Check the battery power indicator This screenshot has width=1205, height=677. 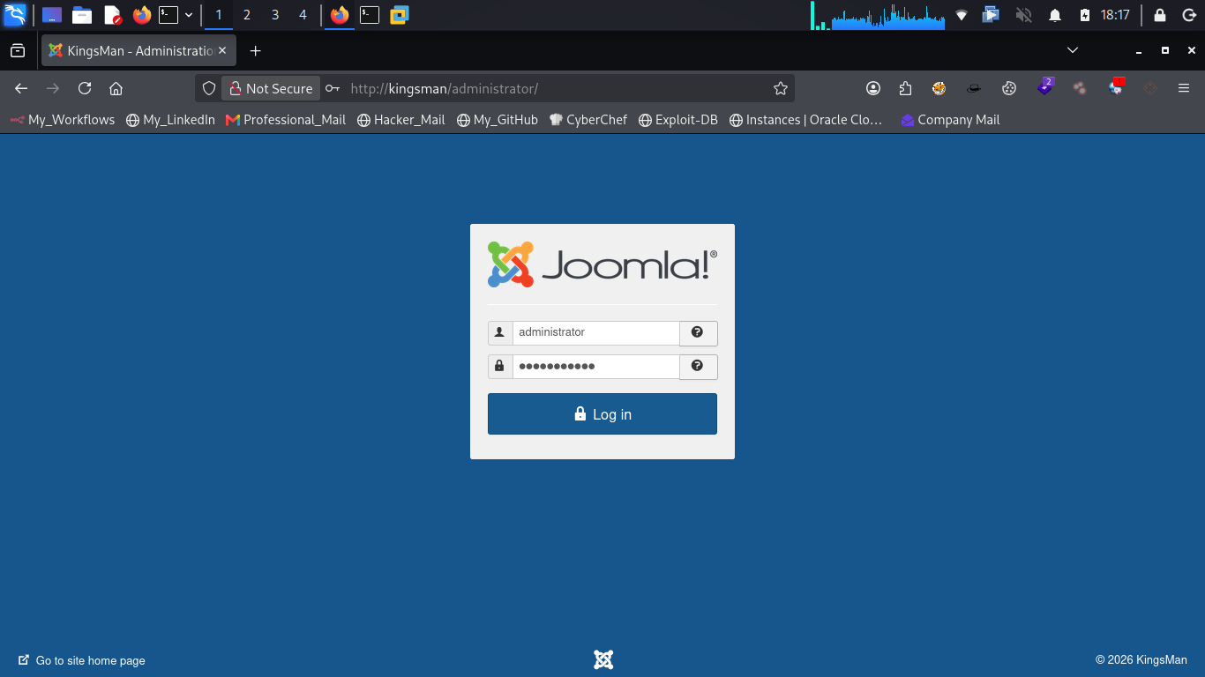1085,15
